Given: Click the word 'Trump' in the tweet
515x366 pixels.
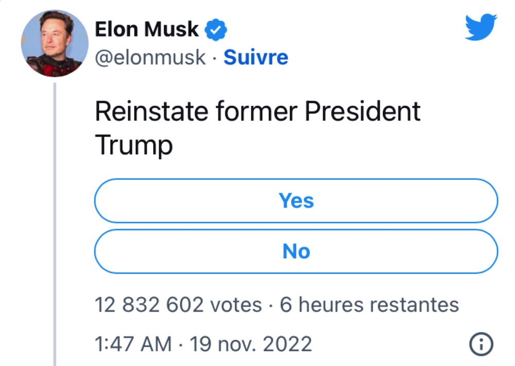Looking at the screenshot, I should tap(134, 144).
